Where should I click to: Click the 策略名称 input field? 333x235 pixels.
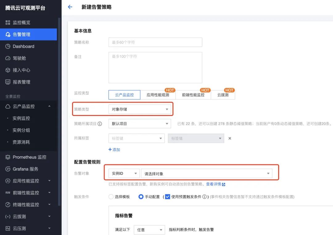[x=155, y=42]
